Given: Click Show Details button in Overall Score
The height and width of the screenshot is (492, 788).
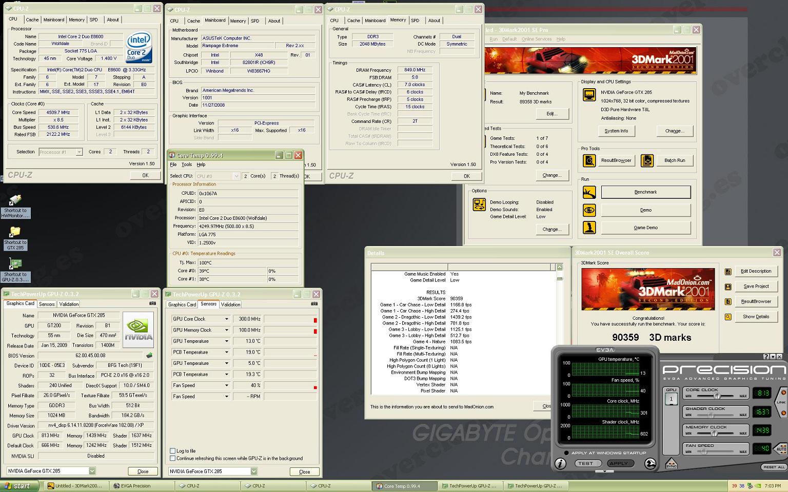Looking at the screenshot, I should click(x=756, y=317).
